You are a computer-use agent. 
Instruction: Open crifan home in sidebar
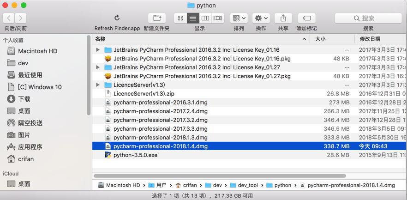26,159
